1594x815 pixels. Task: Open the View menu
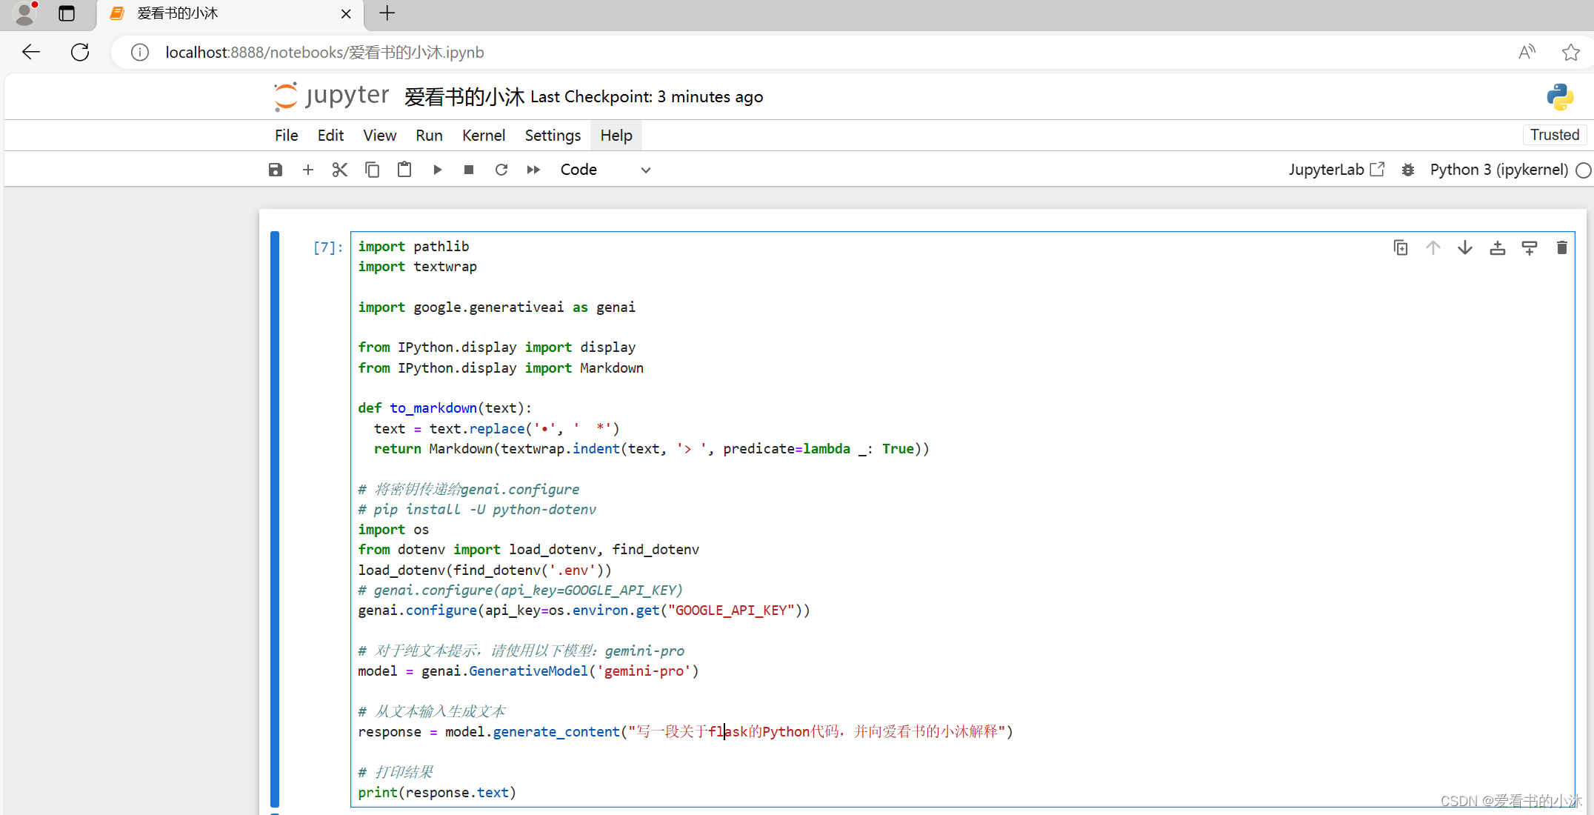click(379, 136)
